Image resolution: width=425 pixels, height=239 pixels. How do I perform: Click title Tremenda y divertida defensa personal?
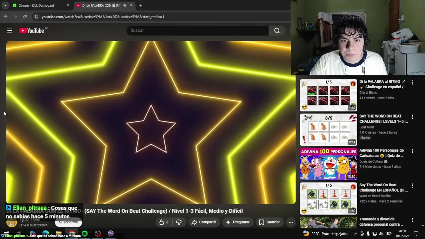click(381, 222)
